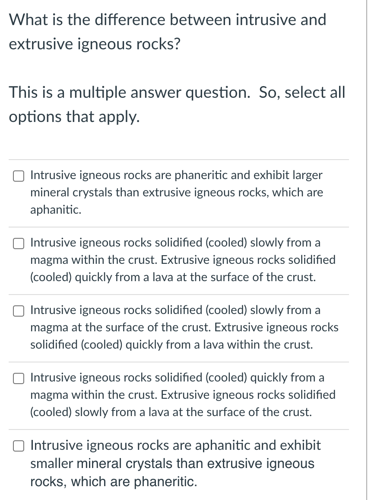Select checkbox for intrusive cooled slowly at surface

[19, 311]
